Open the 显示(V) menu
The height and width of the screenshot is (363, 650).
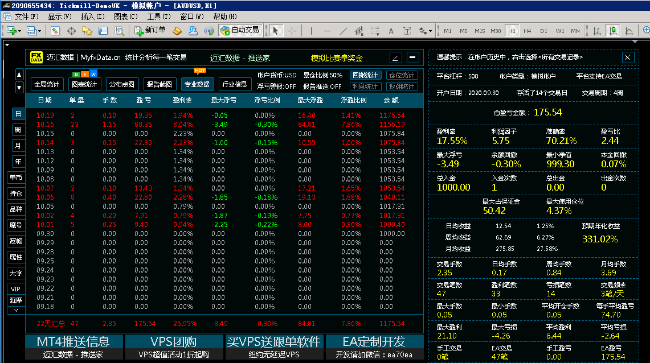coord(60,16)
